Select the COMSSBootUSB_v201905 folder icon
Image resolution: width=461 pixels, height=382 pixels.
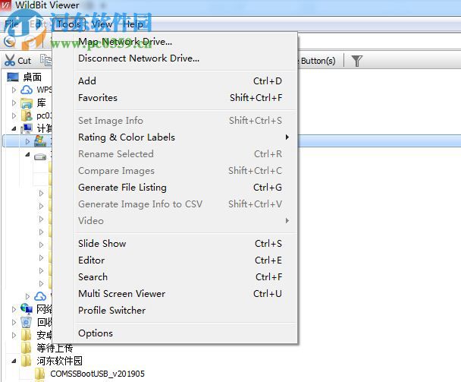click(x=39, y=374)
